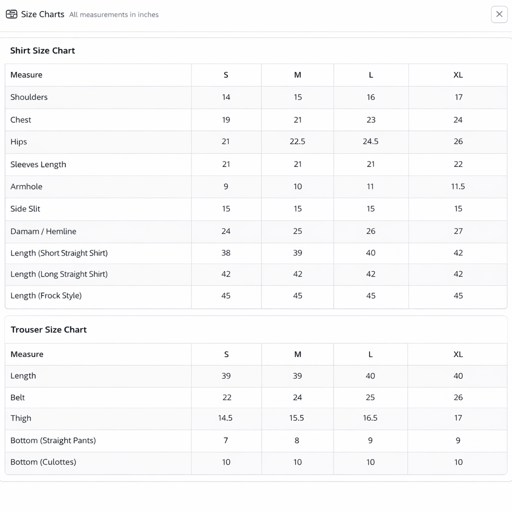The height and width of the screenshot is (512, 512).
Task: Click the Sleeves Length row label
Action: tap(38, 164)
